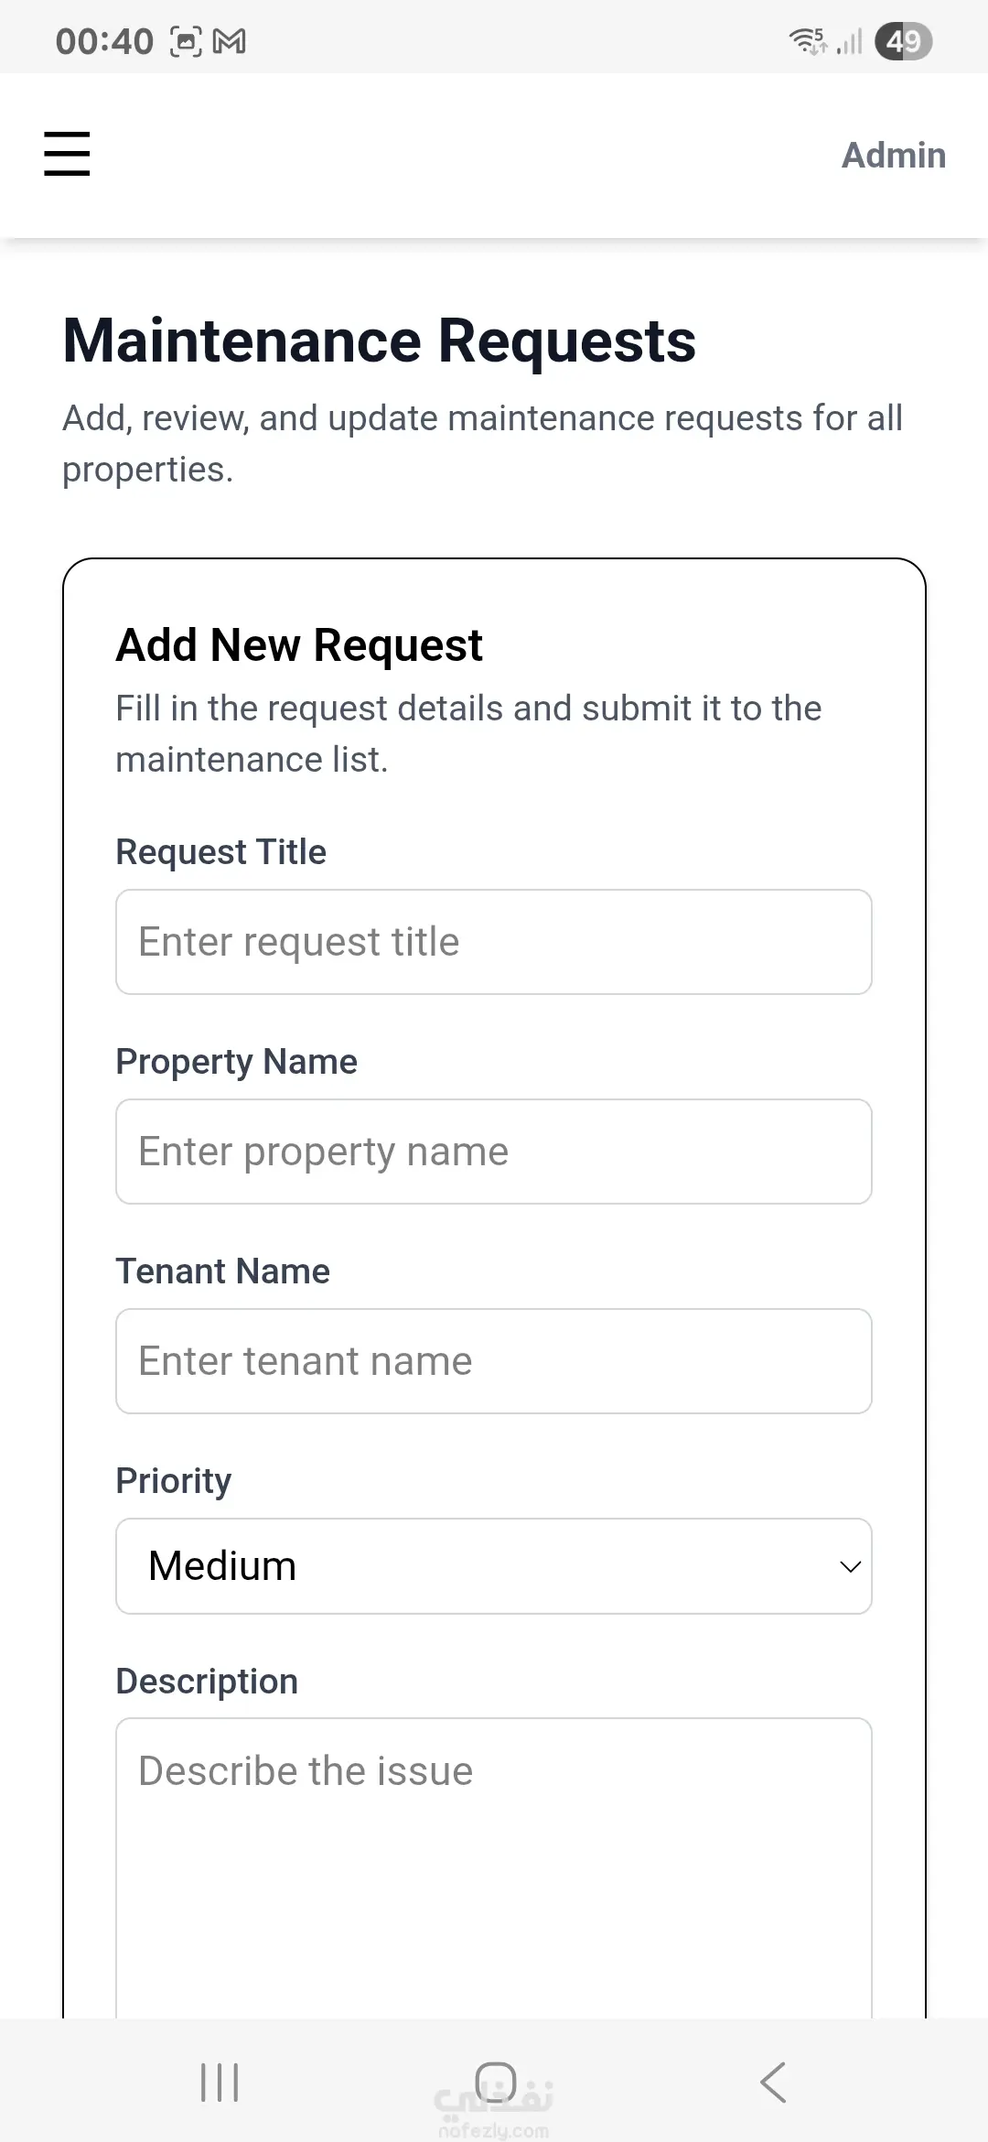Tap the Maintenance Requests page heading
988x2142 pixels.
pos(379,341)
